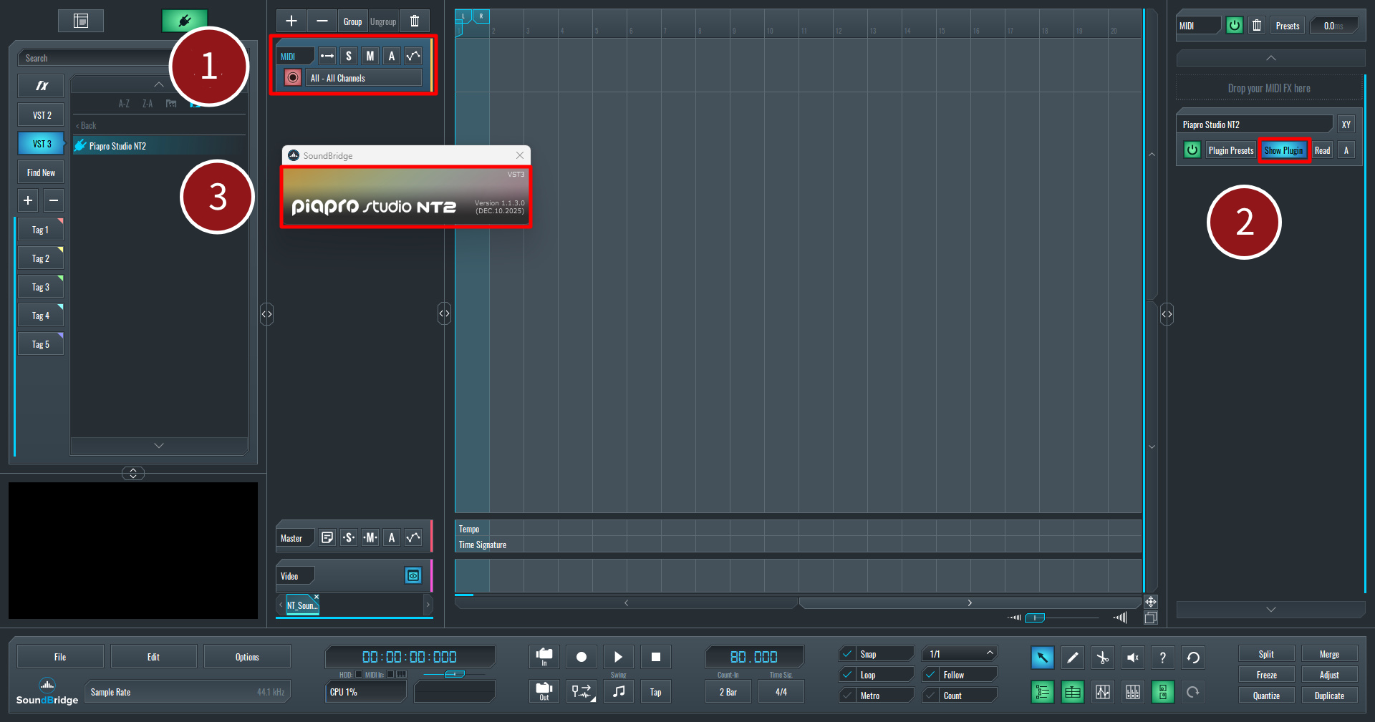Image resolution: width=1375 pixels, height=722 pixels.
Task: Open the File menu
Action: click(x=60, y=657)
